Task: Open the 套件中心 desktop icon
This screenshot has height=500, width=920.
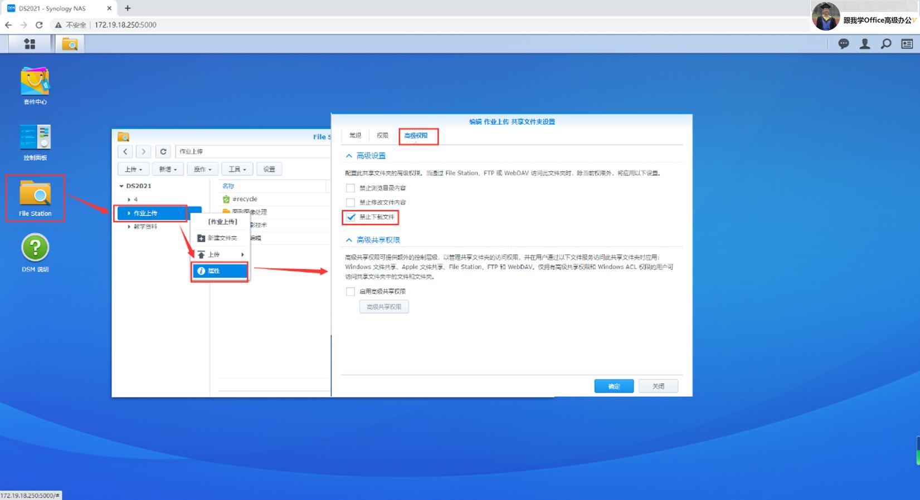Action: coord(35,86)
